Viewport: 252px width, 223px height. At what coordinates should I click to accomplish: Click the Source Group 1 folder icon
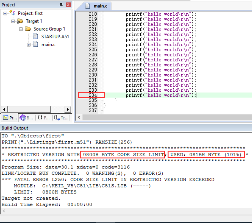click(x=28, y=29)
